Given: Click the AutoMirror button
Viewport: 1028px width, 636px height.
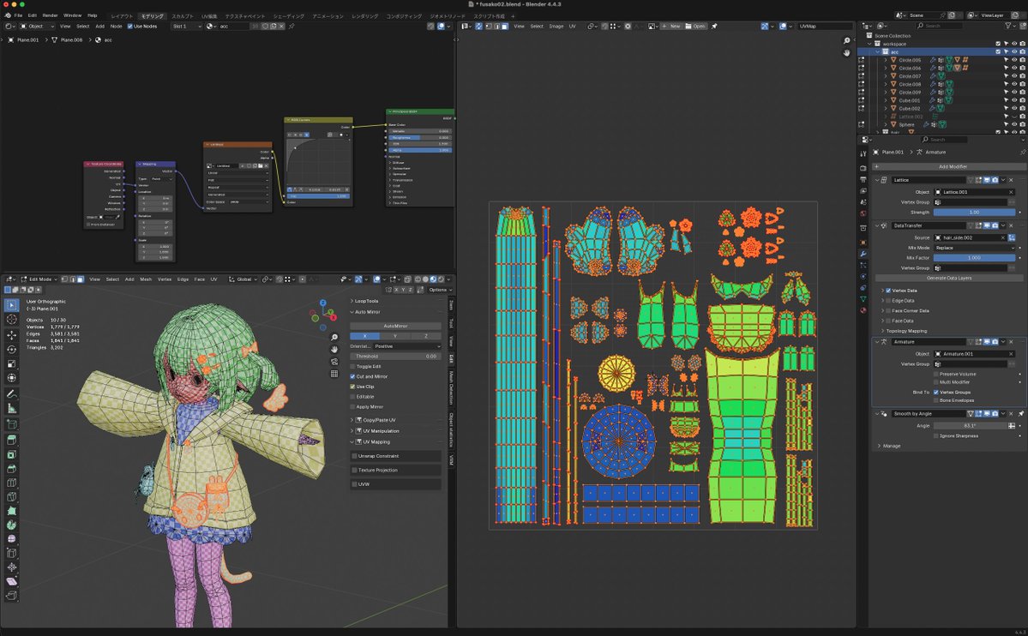Looking at the screenshot, I should click(x=395, y=326).
